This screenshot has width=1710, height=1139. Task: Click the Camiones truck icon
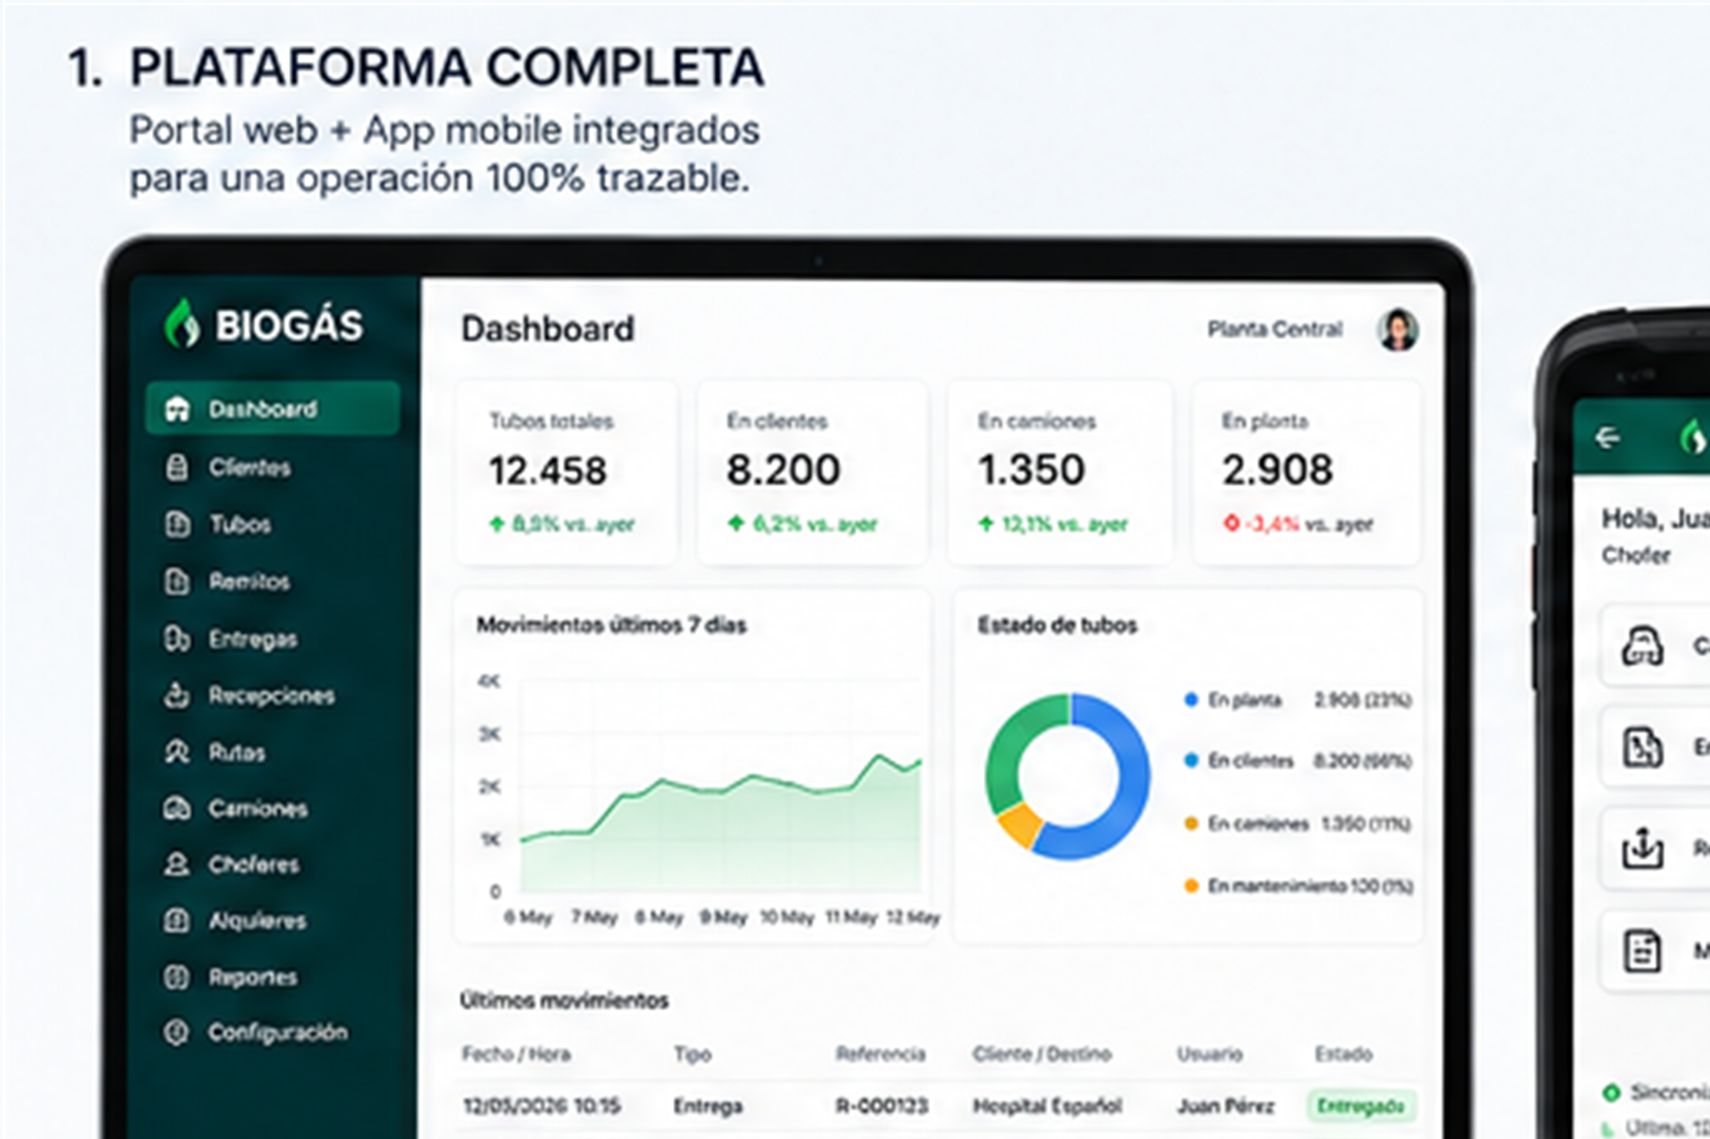[177, 808]
